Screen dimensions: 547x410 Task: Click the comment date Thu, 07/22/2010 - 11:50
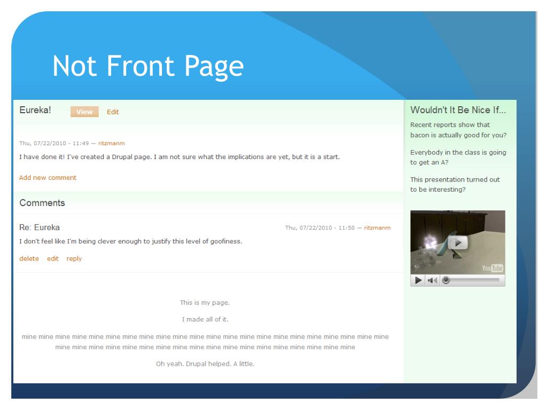pos(320,227)
